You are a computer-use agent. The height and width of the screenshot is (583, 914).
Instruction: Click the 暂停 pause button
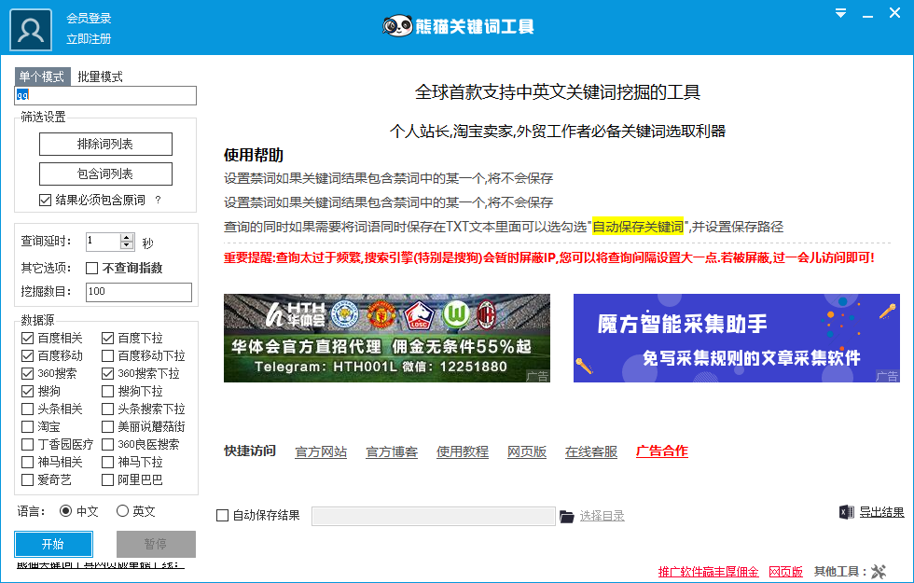(x=156, y=544)
